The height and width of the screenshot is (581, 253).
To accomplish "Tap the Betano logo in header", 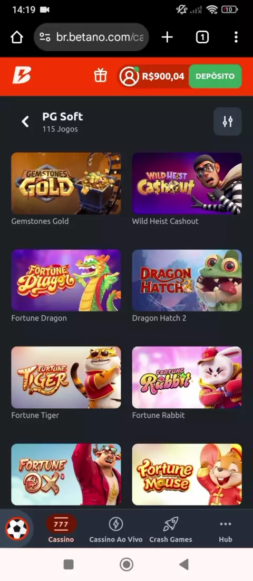I will (22, 75).
